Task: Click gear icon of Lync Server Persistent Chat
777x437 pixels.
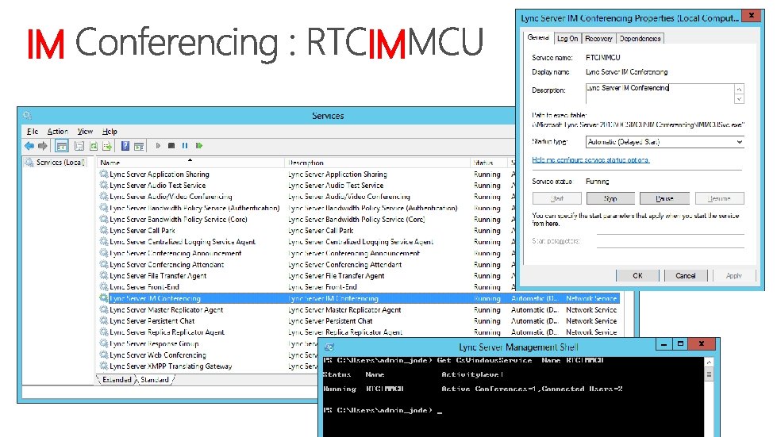Action: (103, 320)
